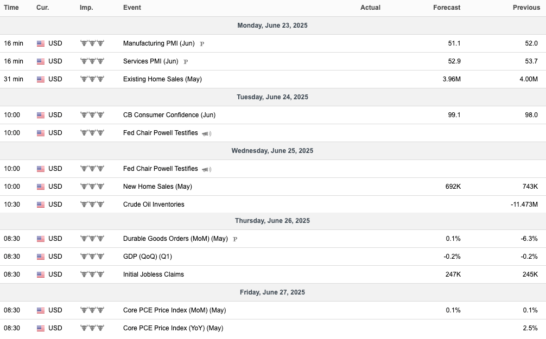Viewport: 546px width, 339px height.
Task: Click the bull importance icons for CB Consumer Confidence
Action: click(x=92, y=115)
